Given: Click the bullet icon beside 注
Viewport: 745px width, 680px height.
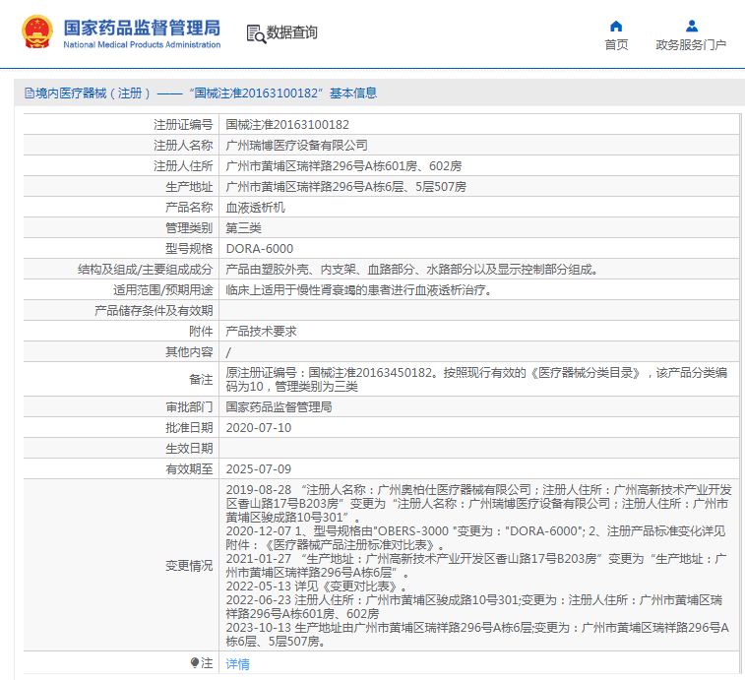Looking at the screenshot, I should coord(195,663).
